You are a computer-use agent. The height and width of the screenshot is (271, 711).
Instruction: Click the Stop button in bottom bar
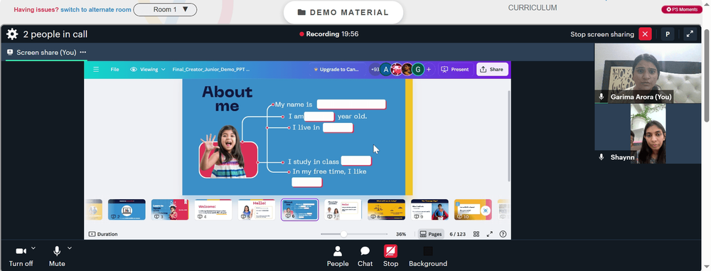390,257
